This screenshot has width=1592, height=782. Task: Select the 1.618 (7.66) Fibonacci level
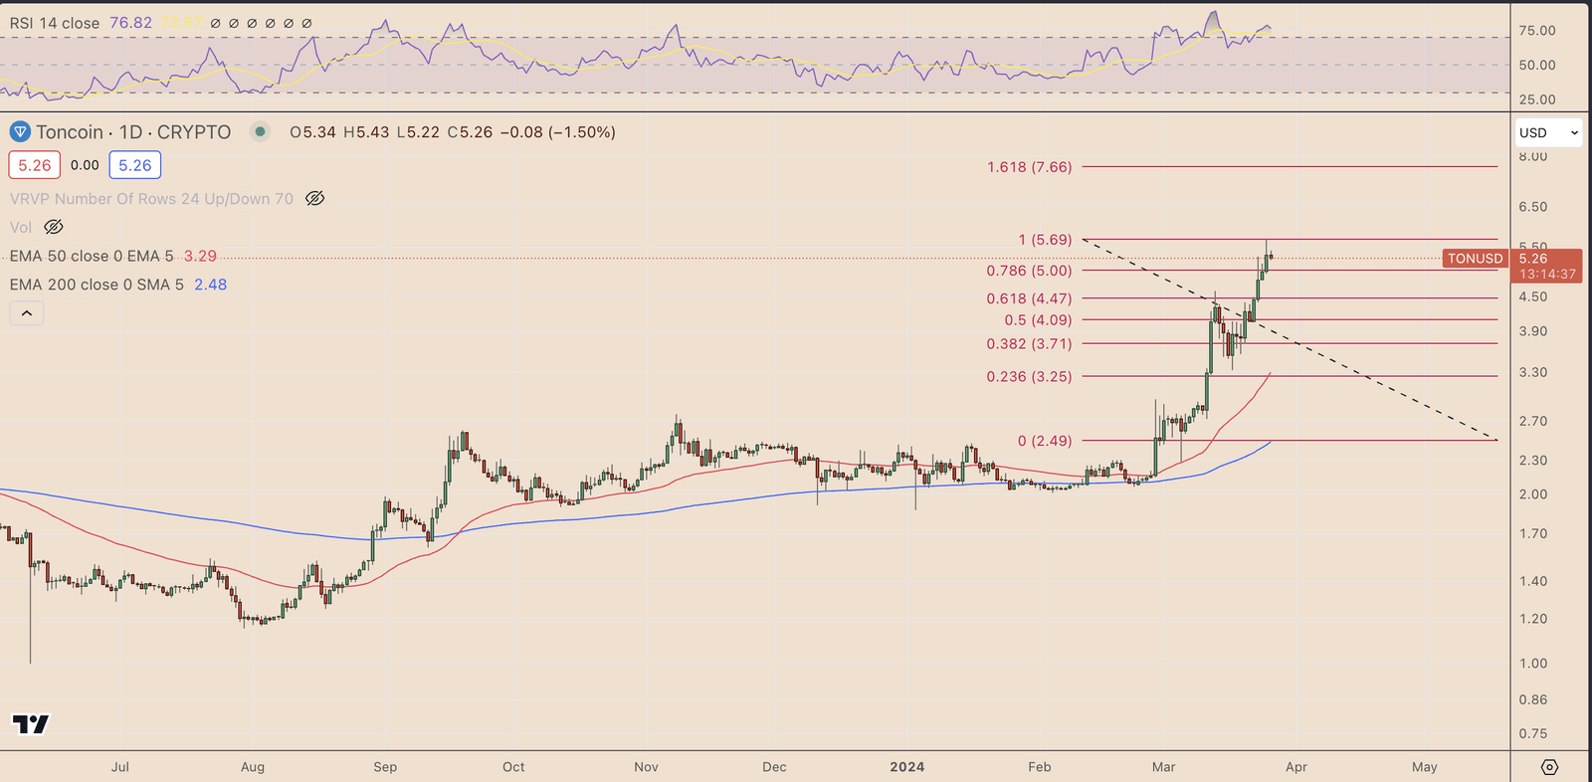pyautogui.click(x=1029, y=167)
